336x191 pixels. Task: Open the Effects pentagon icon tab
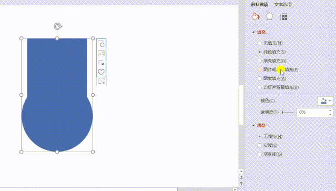(x=270, y=16)
